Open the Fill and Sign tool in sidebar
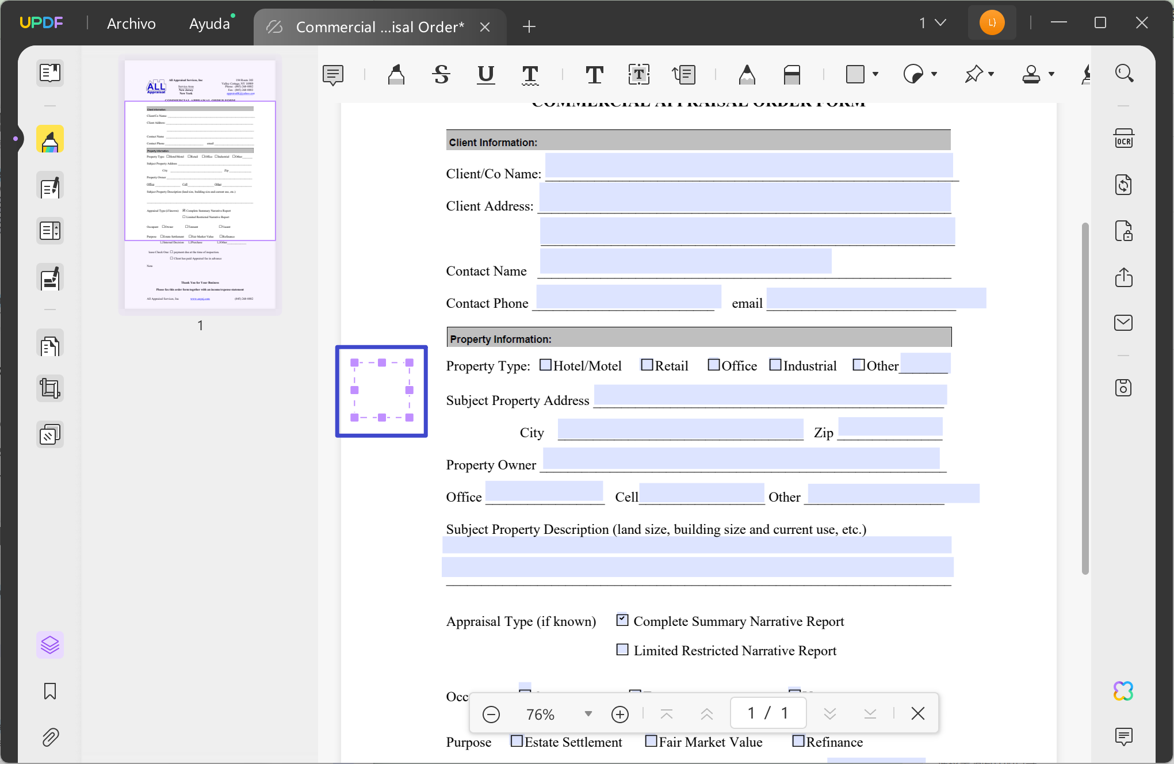 (x=50, y=278)
